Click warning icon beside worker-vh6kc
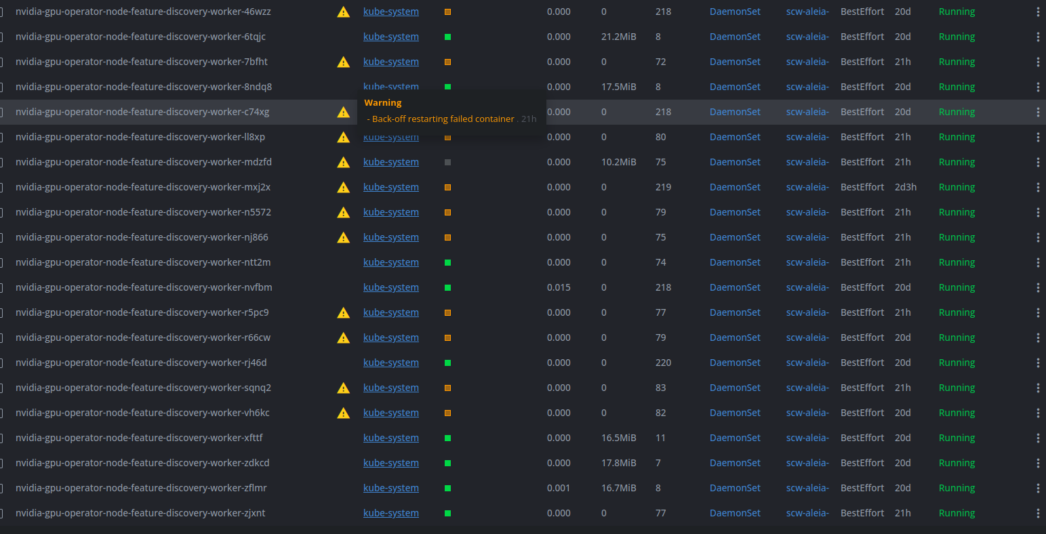 344,413
